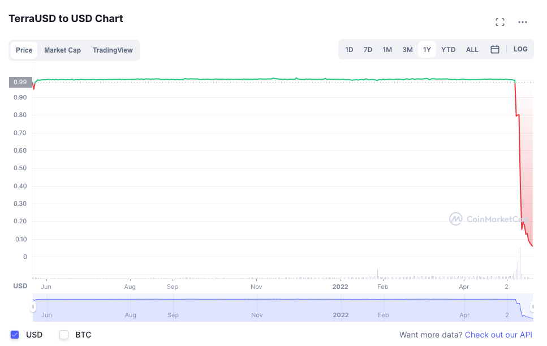Click the Nov label on the main x-axis
Screen dimensions: 547x346
point(256,287)
